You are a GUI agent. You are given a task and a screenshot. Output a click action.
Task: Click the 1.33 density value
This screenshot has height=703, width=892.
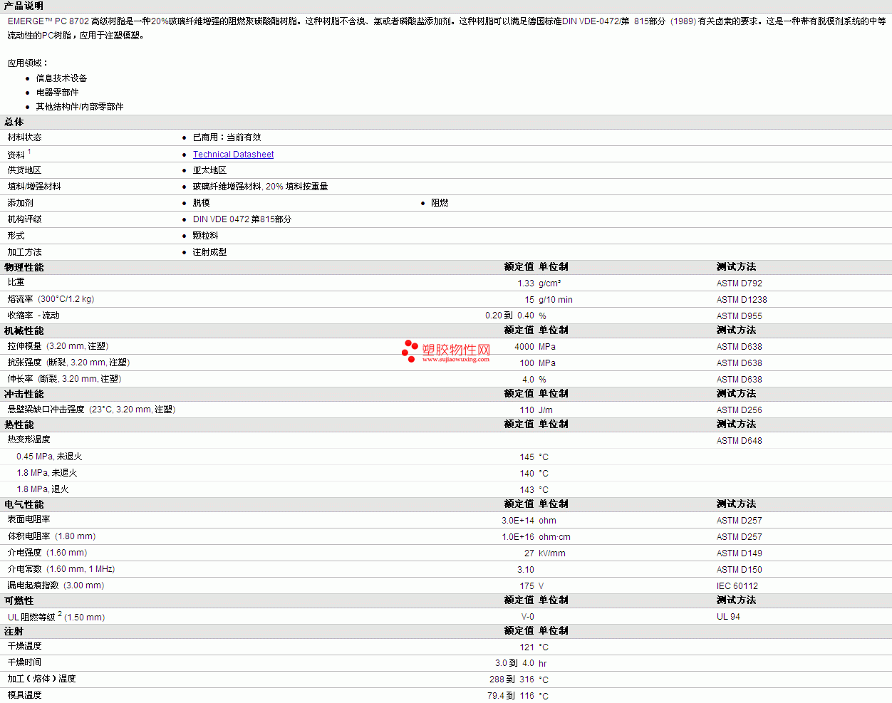(x=526, y=283)
